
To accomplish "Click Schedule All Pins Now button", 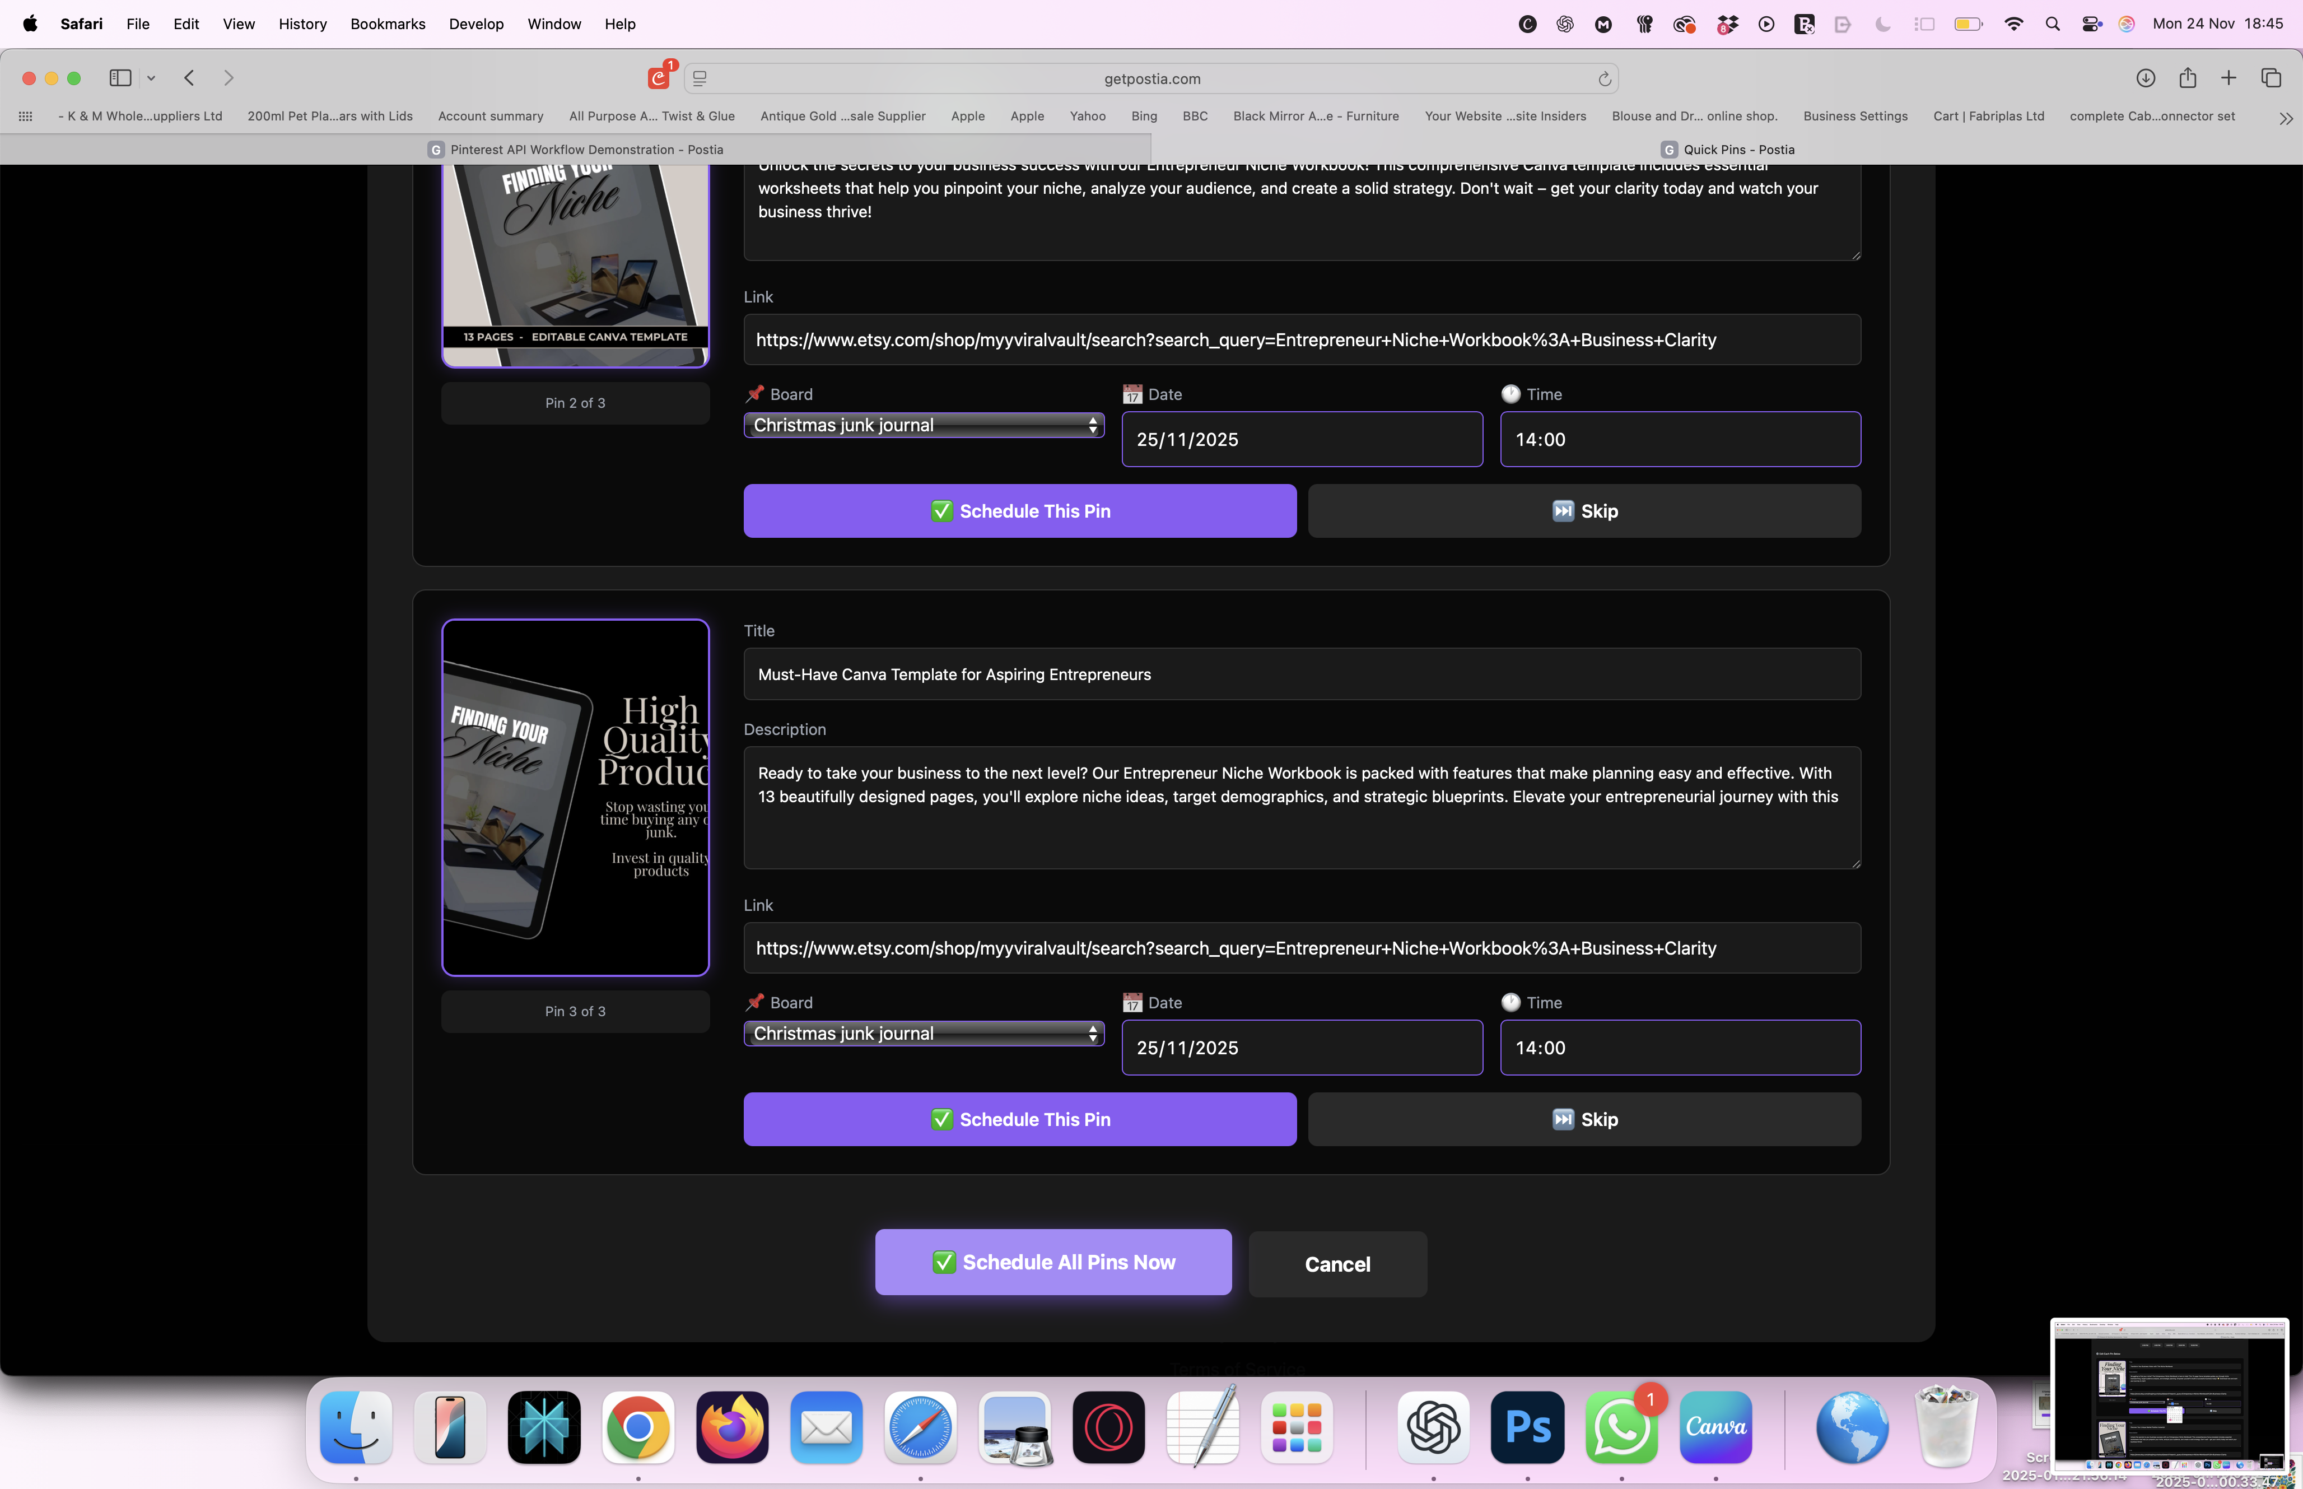I will point(1053,1262).
